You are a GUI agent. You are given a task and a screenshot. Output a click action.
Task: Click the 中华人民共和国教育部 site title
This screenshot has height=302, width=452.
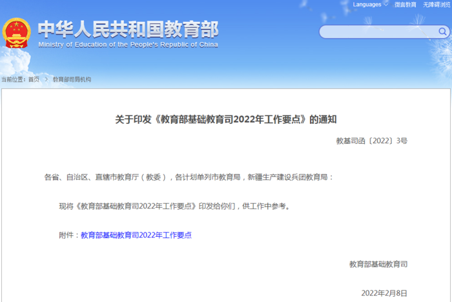pos(128,29)
